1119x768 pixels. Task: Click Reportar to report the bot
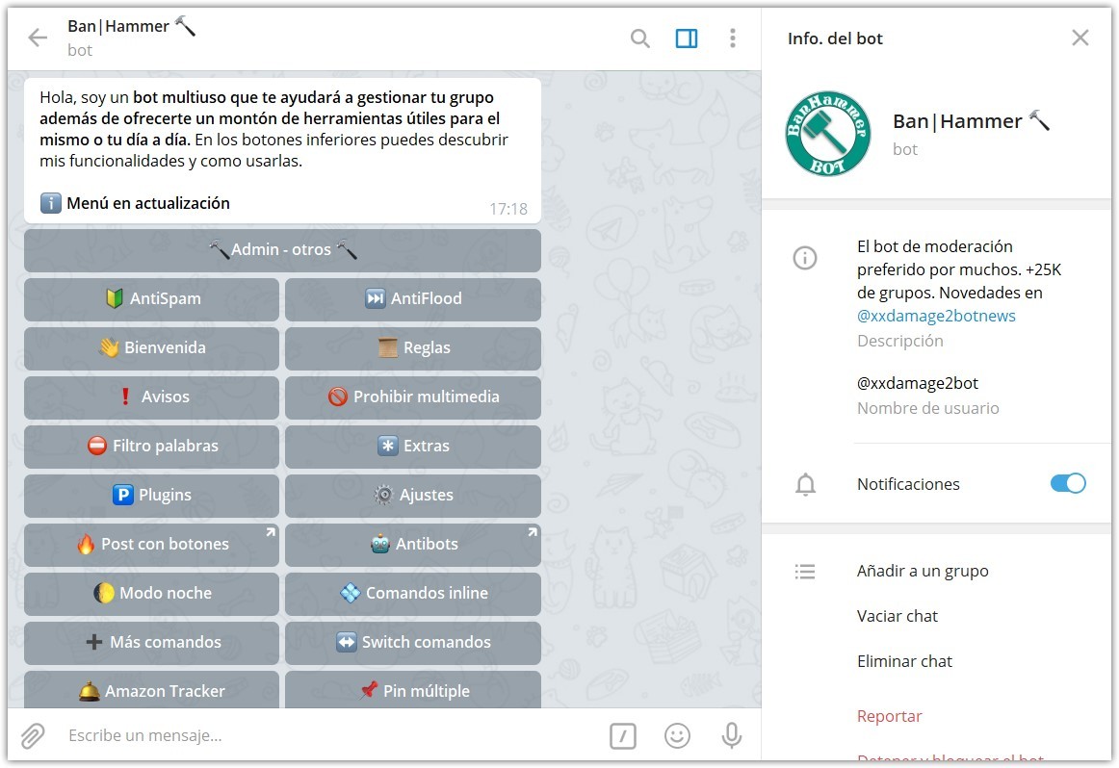click(889, 716)
